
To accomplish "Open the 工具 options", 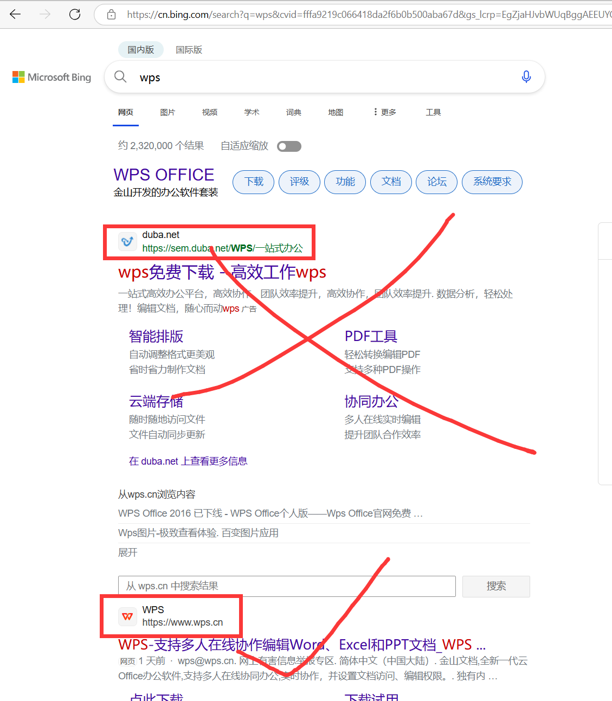I will click(x=433, y=112).
